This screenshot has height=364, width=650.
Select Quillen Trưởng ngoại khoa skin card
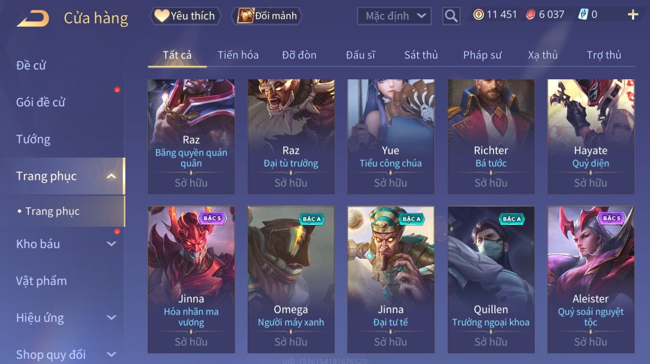pos(491,280)
